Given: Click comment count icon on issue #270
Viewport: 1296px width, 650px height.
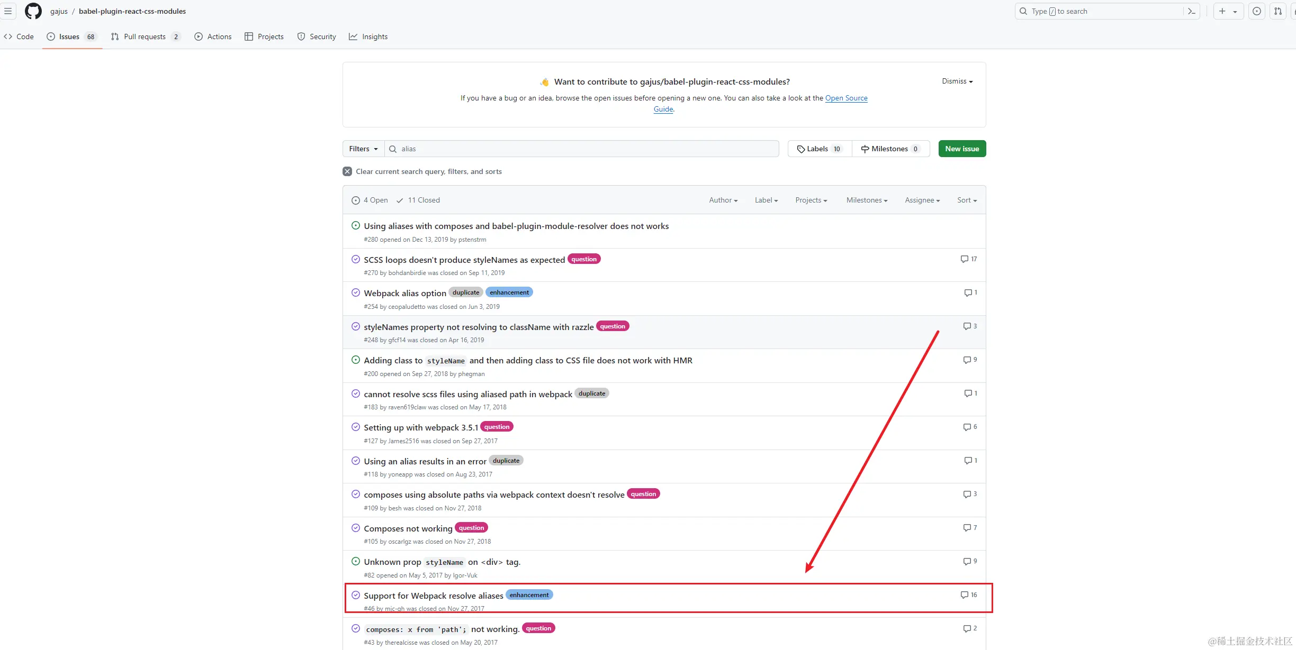Looking at the screenshot, I should point(964,259).
